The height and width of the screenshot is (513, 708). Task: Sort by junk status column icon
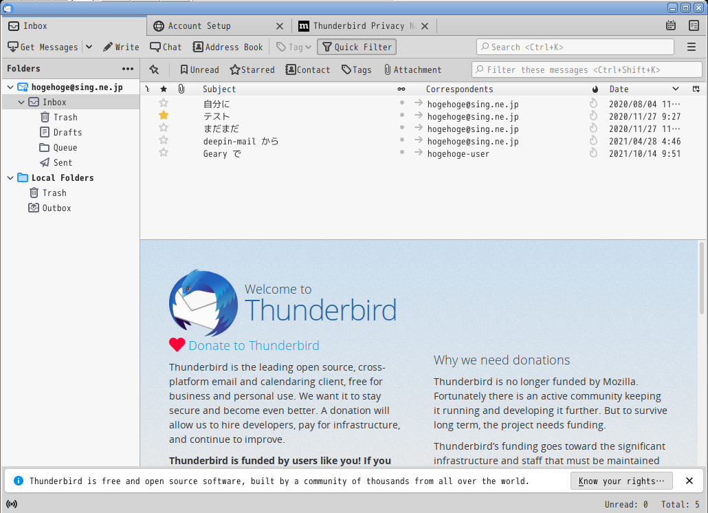click(595, 89)
